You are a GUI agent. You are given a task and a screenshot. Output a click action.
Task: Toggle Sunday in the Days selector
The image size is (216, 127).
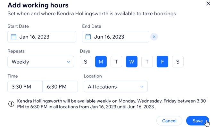pos(86,61)
